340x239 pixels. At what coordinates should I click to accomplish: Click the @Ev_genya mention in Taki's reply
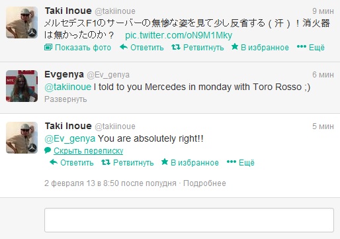click(70, 138)
